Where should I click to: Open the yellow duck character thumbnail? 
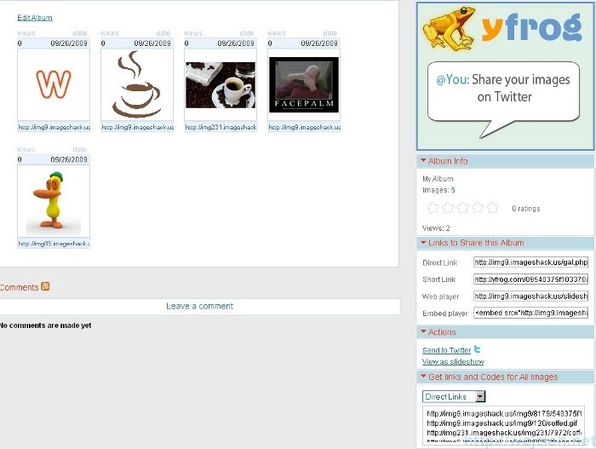[54, 200]
